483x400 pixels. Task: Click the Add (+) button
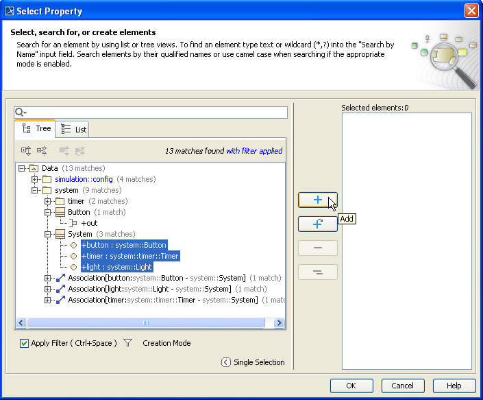click(318, 200)
